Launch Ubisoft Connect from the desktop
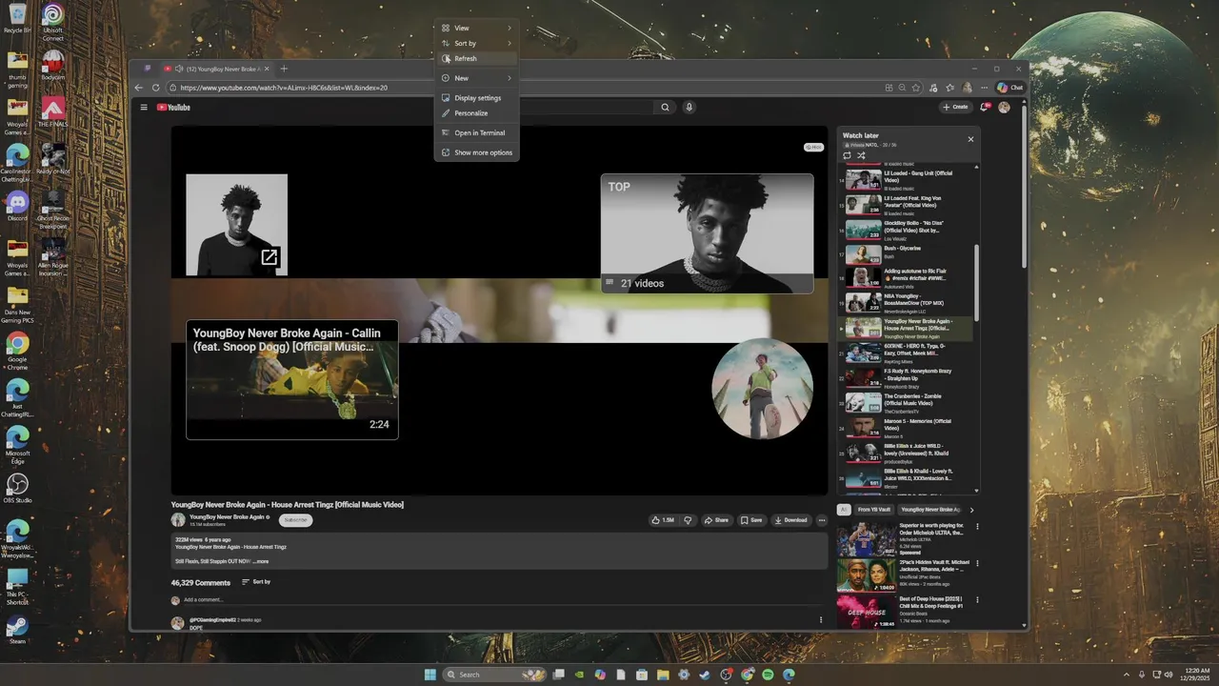1219x686 pixels. click(53, 21)
